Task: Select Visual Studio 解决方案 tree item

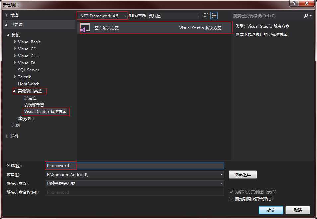Action: point(45,112)
